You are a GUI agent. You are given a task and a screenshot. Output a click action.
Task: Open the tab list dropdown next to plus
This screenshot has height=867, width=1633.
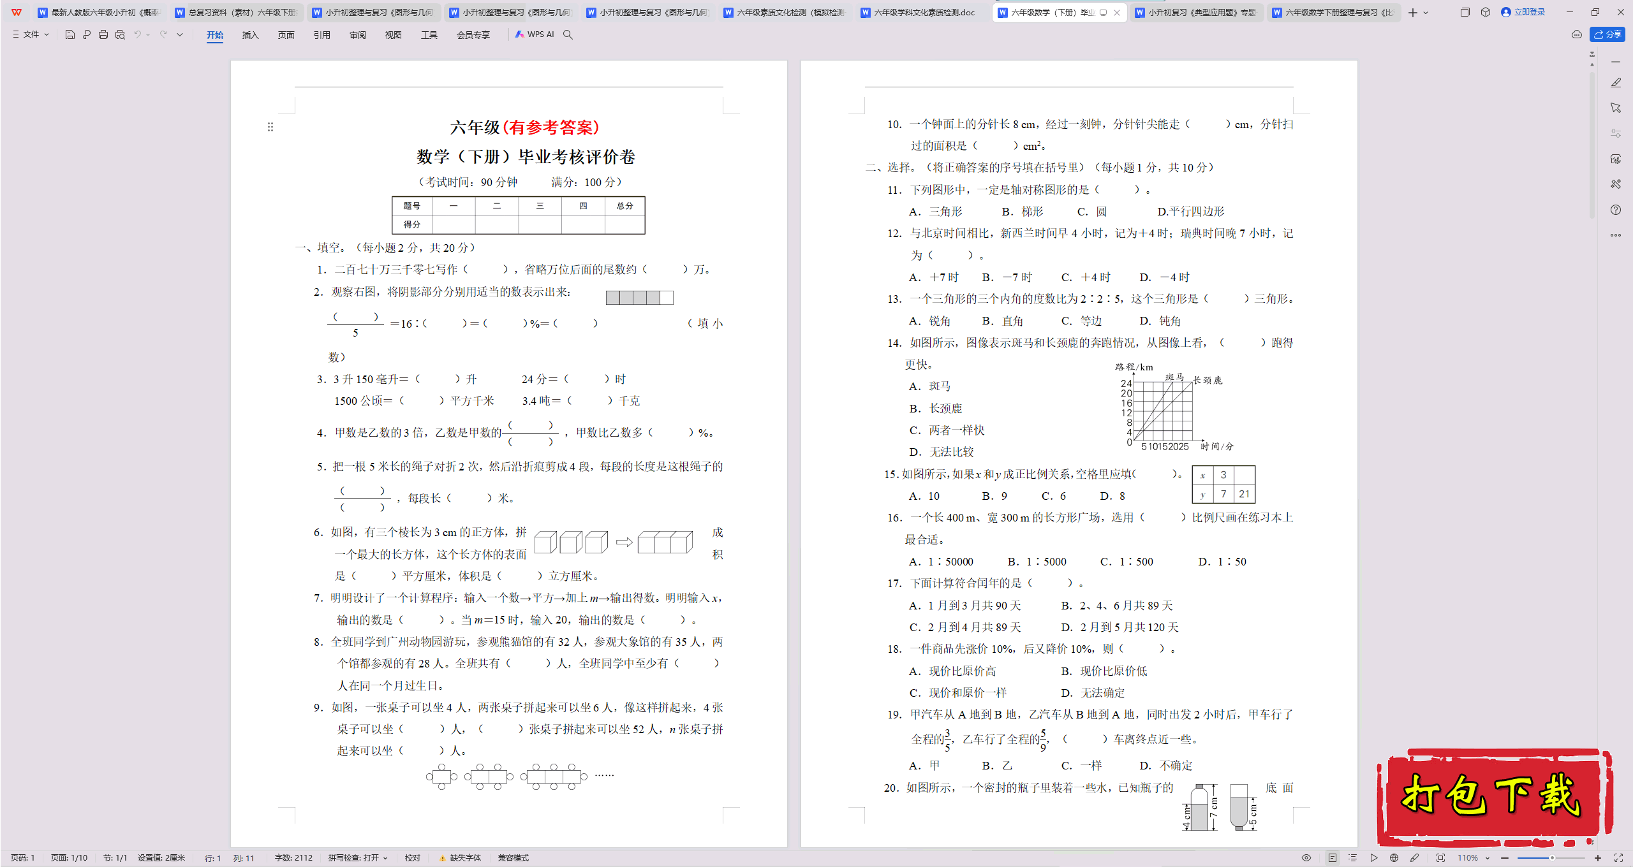coord(1426,13)
